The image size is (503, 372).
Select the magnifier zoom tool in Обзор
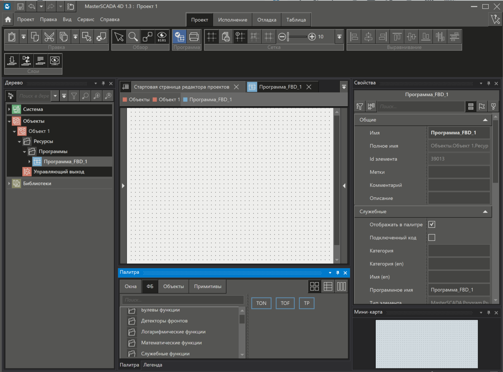(133, 37)
